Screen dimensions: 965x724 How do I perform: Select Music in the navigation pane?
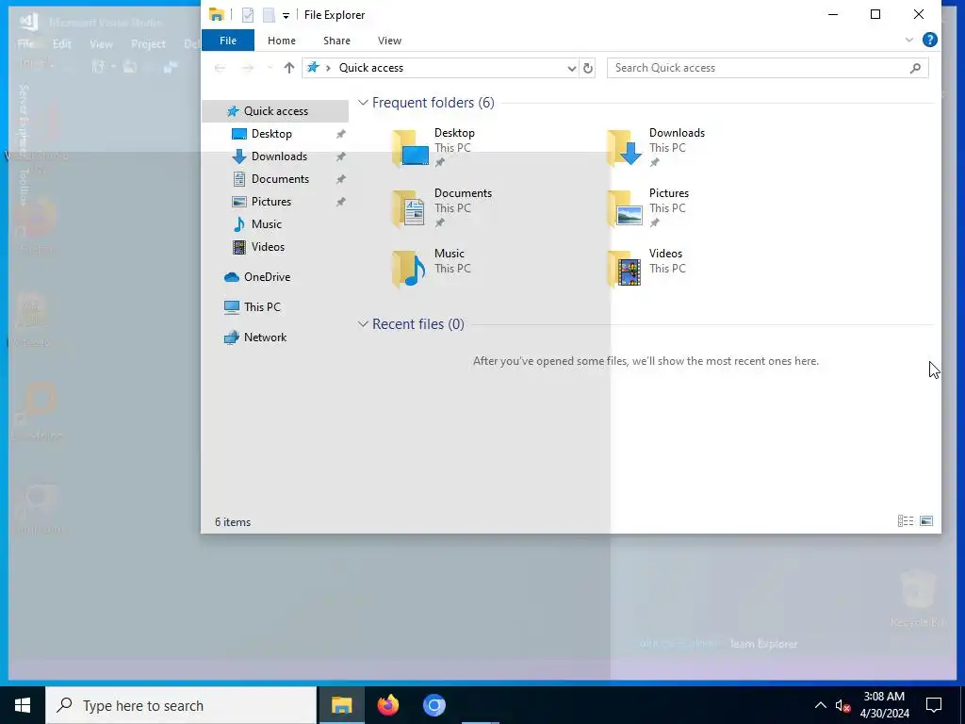pos(266,224)
